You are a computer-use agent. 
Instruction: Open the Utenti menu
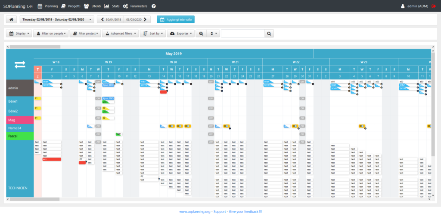point(93,6)
